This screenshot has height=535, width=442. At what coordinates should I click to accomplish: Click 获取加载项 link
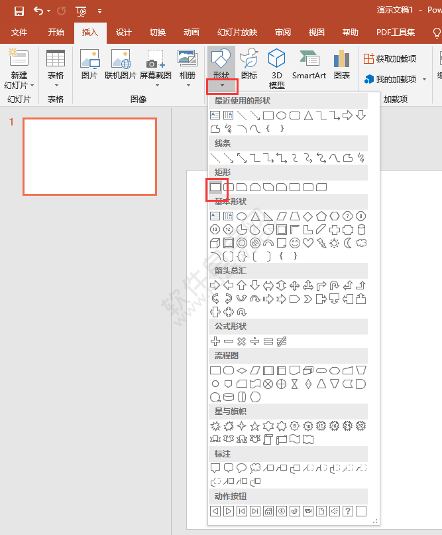tap(390, 58)
